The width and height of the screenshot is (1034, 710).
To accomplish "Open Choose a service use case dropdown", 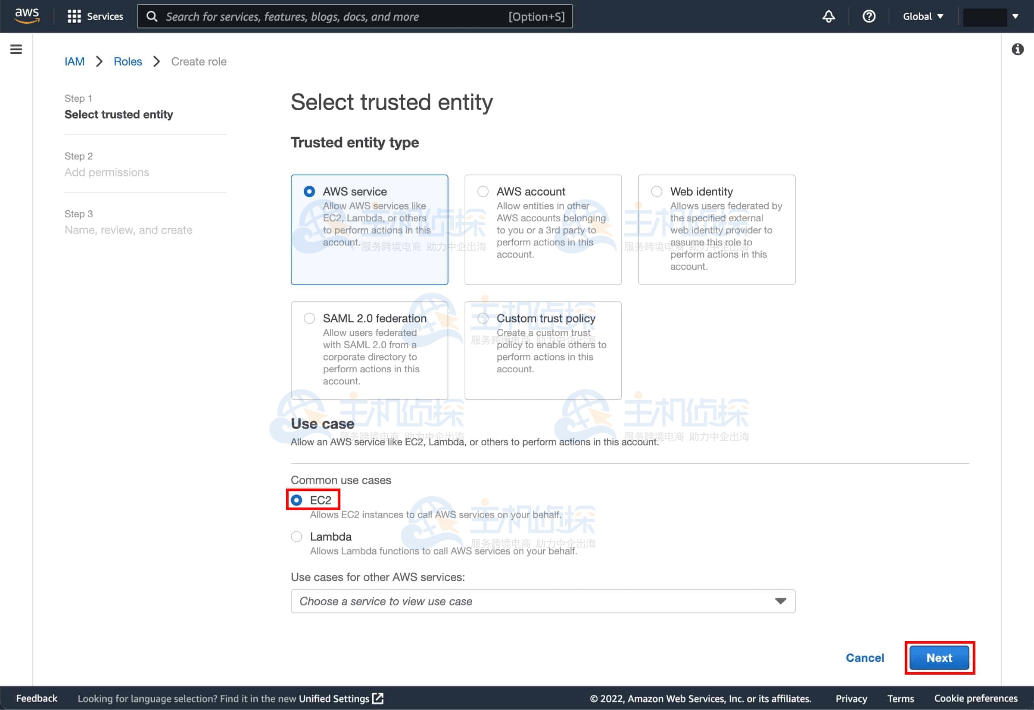I will click(x=543, y=601).
